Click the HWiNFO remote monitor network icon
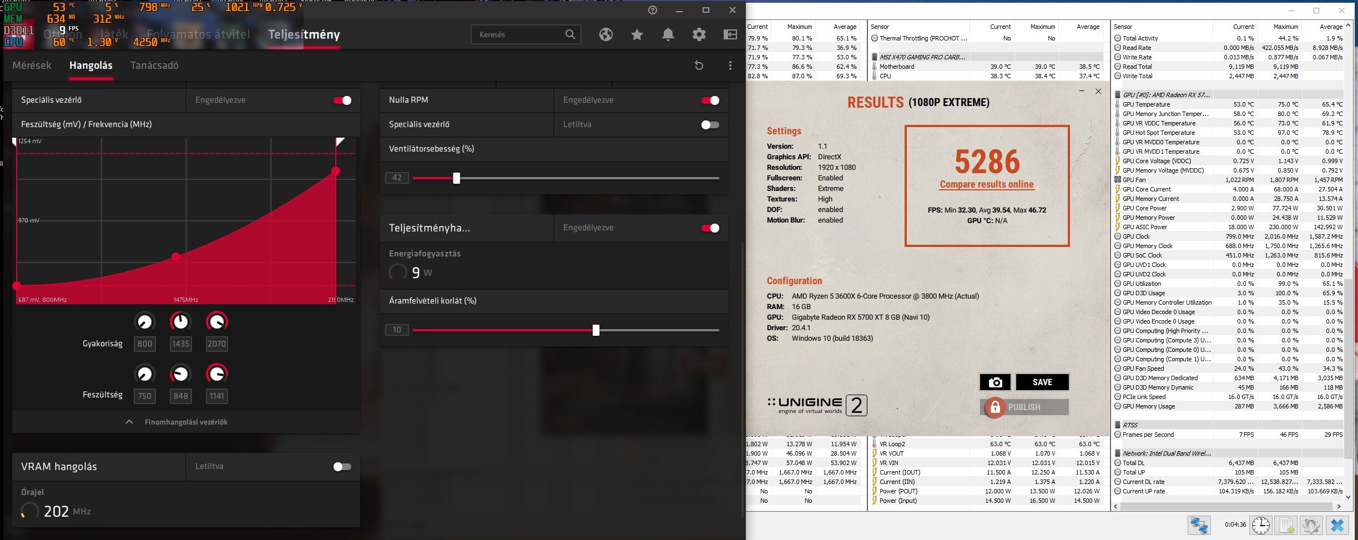Viewport: 1358px width, 540px height. point(1199,524)
